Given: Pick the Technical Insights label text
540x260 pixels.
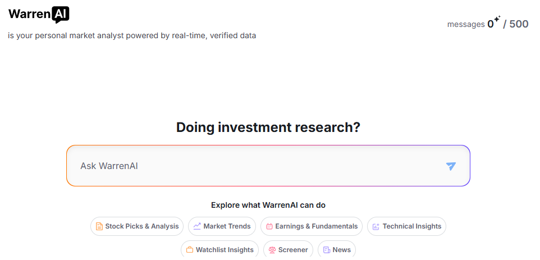Looking at the screenshot, I should click(x=412, y=226).
